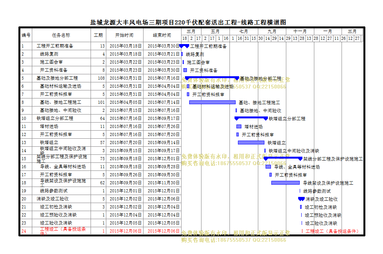Click the duration cell showing 57
This screenshot has height=254, width=383.
pos(99,143)
